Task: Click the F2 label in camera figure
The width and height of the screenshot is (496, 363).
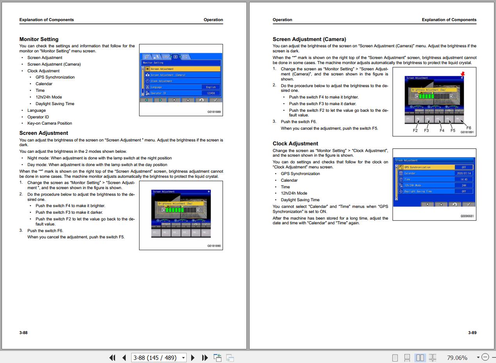Action: [415, 131]
